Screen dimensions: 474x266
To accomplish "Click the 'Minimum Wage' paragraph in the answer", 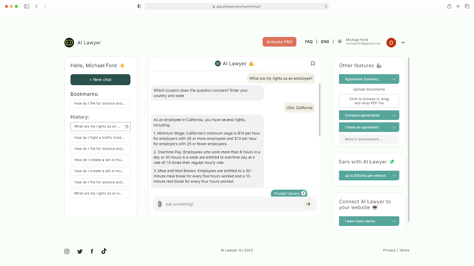I will (x=207, y=139).
